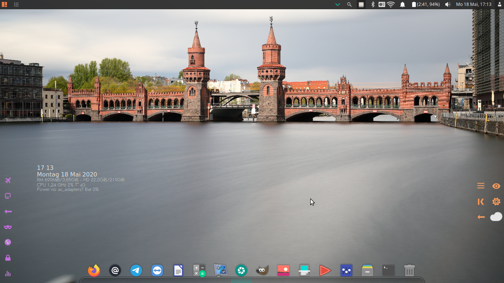Toggle the eye visibility icon on the right
The width and height of the screenshot is (504, 283).
click(496, 186)
